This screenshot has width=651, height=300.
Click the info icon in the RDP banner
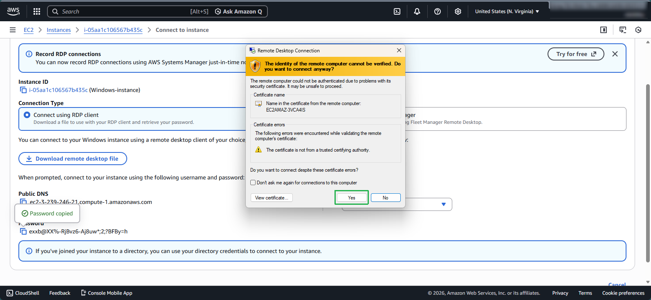[29, 54]
